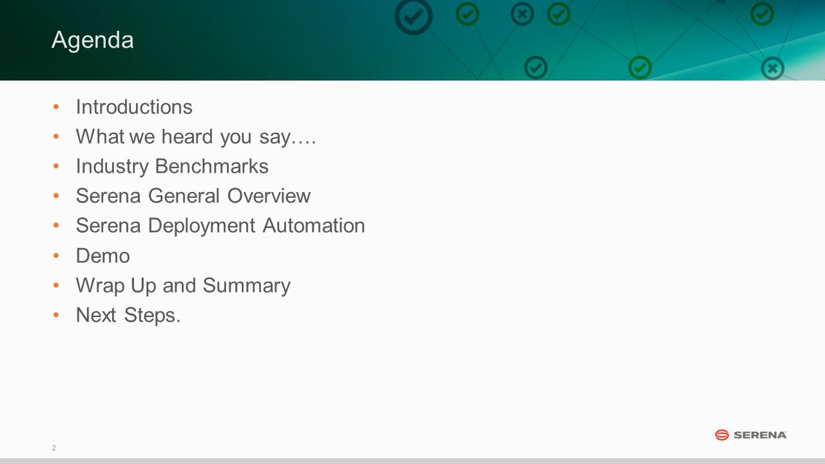Screen dimensions: 825x464
Task: Click the Industry Benchmarks agenda item
Action: 172,166
